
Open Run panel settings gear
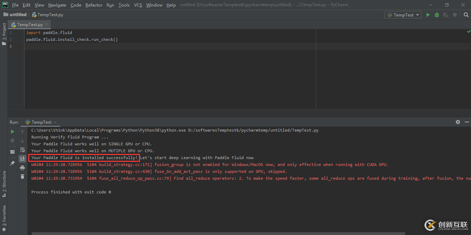point(458,122)
